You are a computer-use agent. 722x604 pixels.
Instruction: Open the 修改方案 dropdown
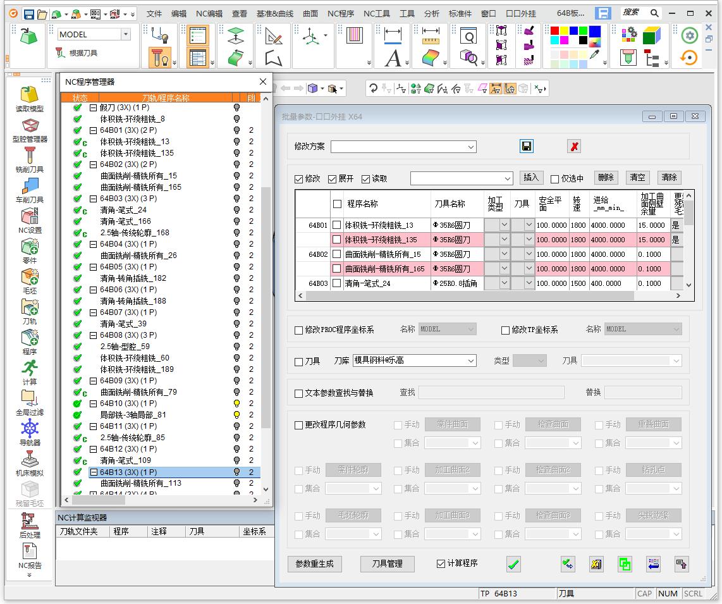[x=471, y=147]
